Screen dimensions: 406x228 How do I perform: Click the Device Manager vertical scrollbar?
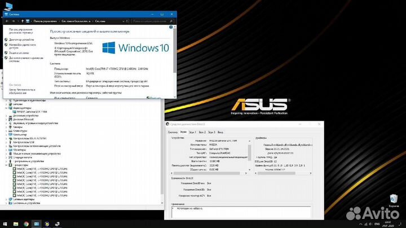[x=162, y=148]
